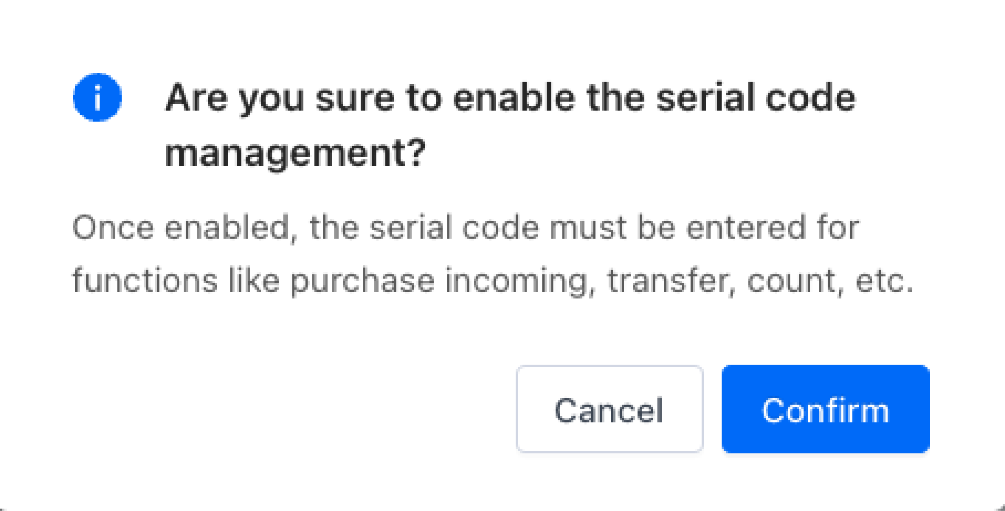Click the blue info icon
The width and height of the screenshot is (1005, 511).
[97, 97]
